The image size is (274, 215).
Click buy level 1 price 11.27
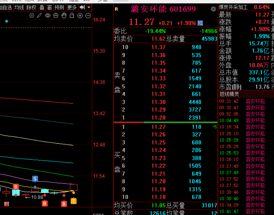158,127
